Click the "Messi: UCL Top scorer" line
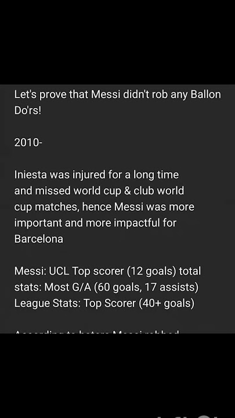This screenshot has width=235, height=418. (107, 271)
